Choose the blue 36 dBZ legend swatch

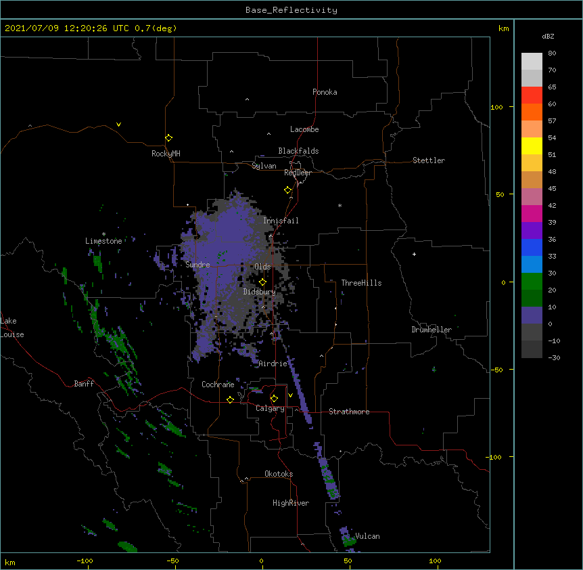tap(532, 247)
